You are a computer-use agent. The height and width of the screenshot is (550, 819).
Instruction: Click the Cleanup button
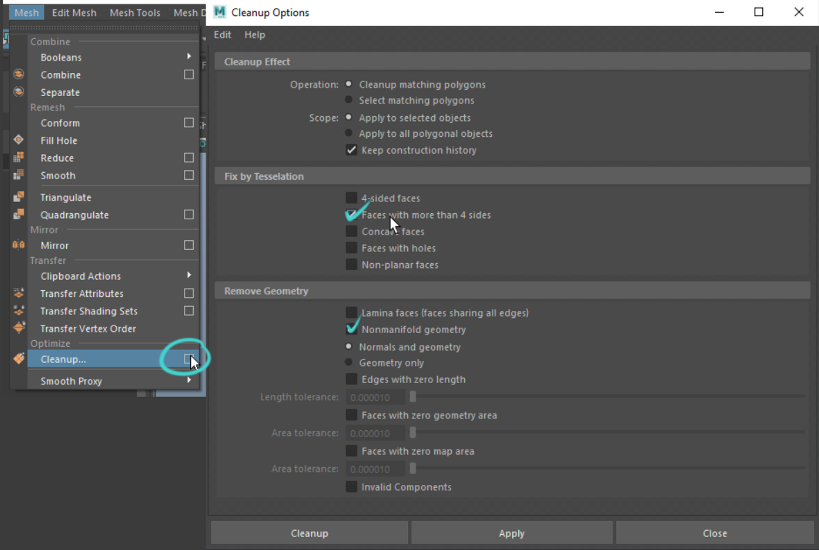coord(309,533)
